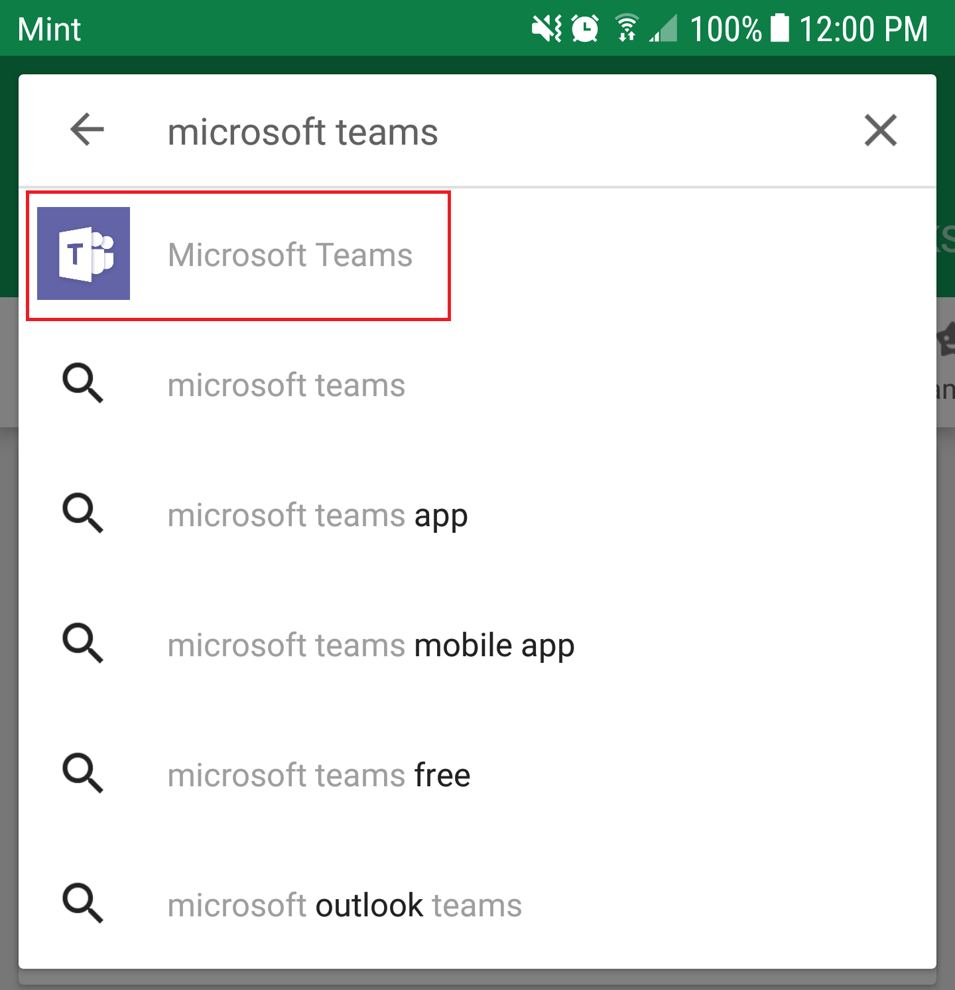This screenshot has width=955, height=990.
Task: Tap the Mint carrier label
Action: [50, 29]
